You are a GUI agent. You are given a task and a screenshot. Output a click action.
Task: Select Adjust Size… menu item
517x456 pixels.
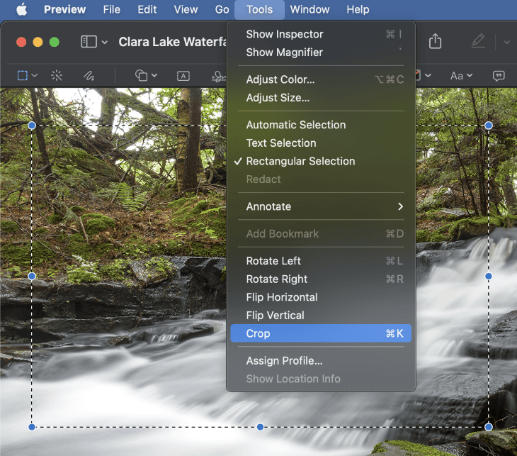pyautogui.click(x=321, y=98)
